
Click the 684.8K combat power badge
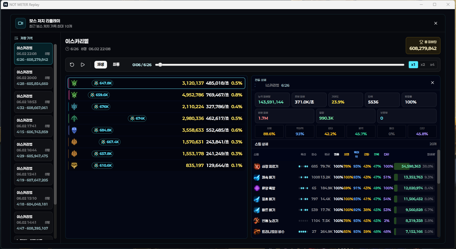tap(103, 130)
